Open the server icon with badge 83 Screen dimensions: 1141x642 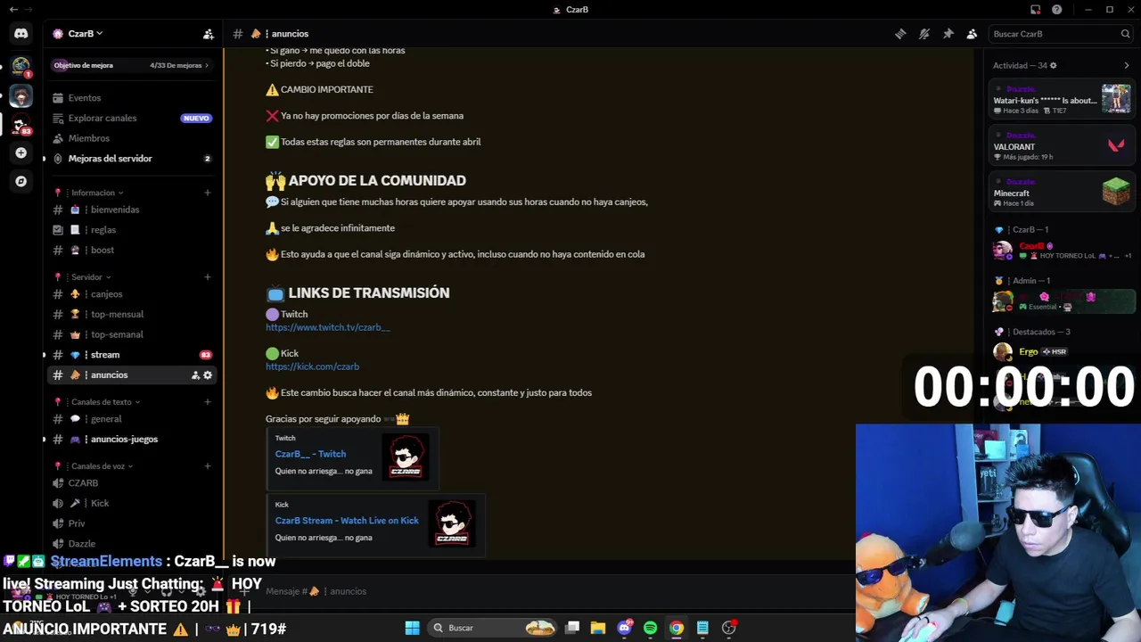(x=21, y=124)
